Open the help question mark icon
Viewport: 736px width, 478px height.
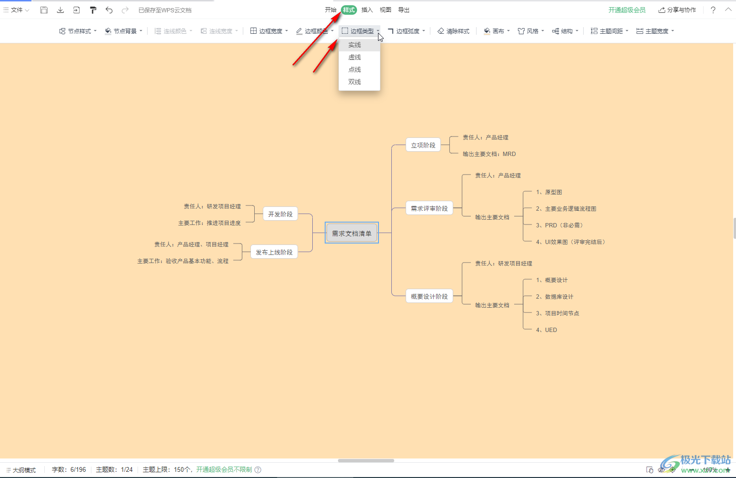(x=713, y=10)
